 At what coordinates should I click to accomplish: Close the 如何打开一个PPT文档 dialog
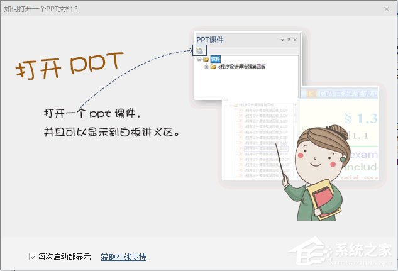386,9
